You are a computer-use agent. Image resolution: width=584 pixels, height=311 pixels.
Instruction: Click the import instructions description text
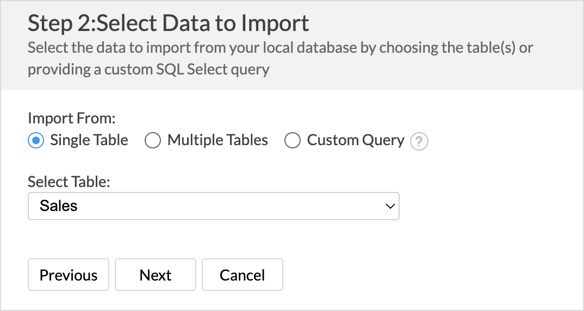(280, 59)
